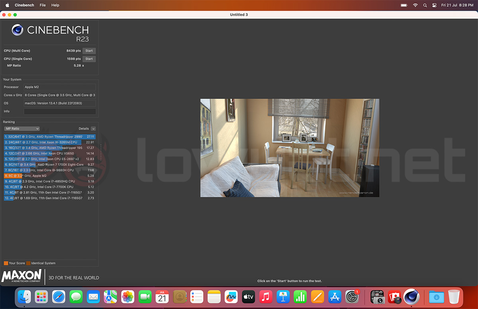Click the Cores x GHz field

coord(60,95)
